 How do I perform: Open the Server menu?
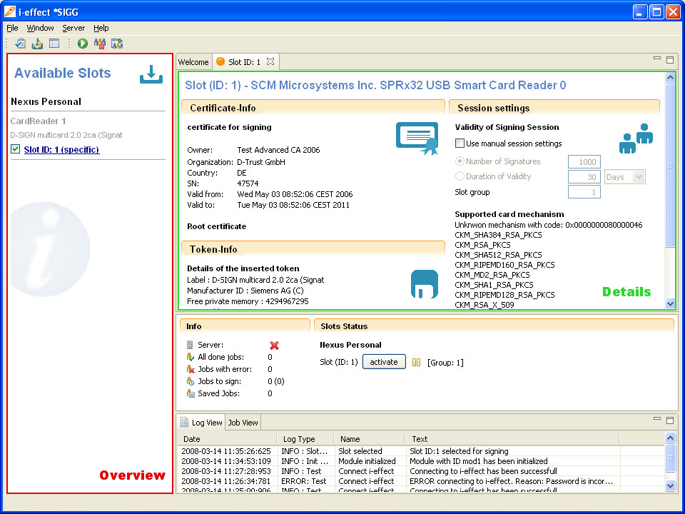pos(73,28)
